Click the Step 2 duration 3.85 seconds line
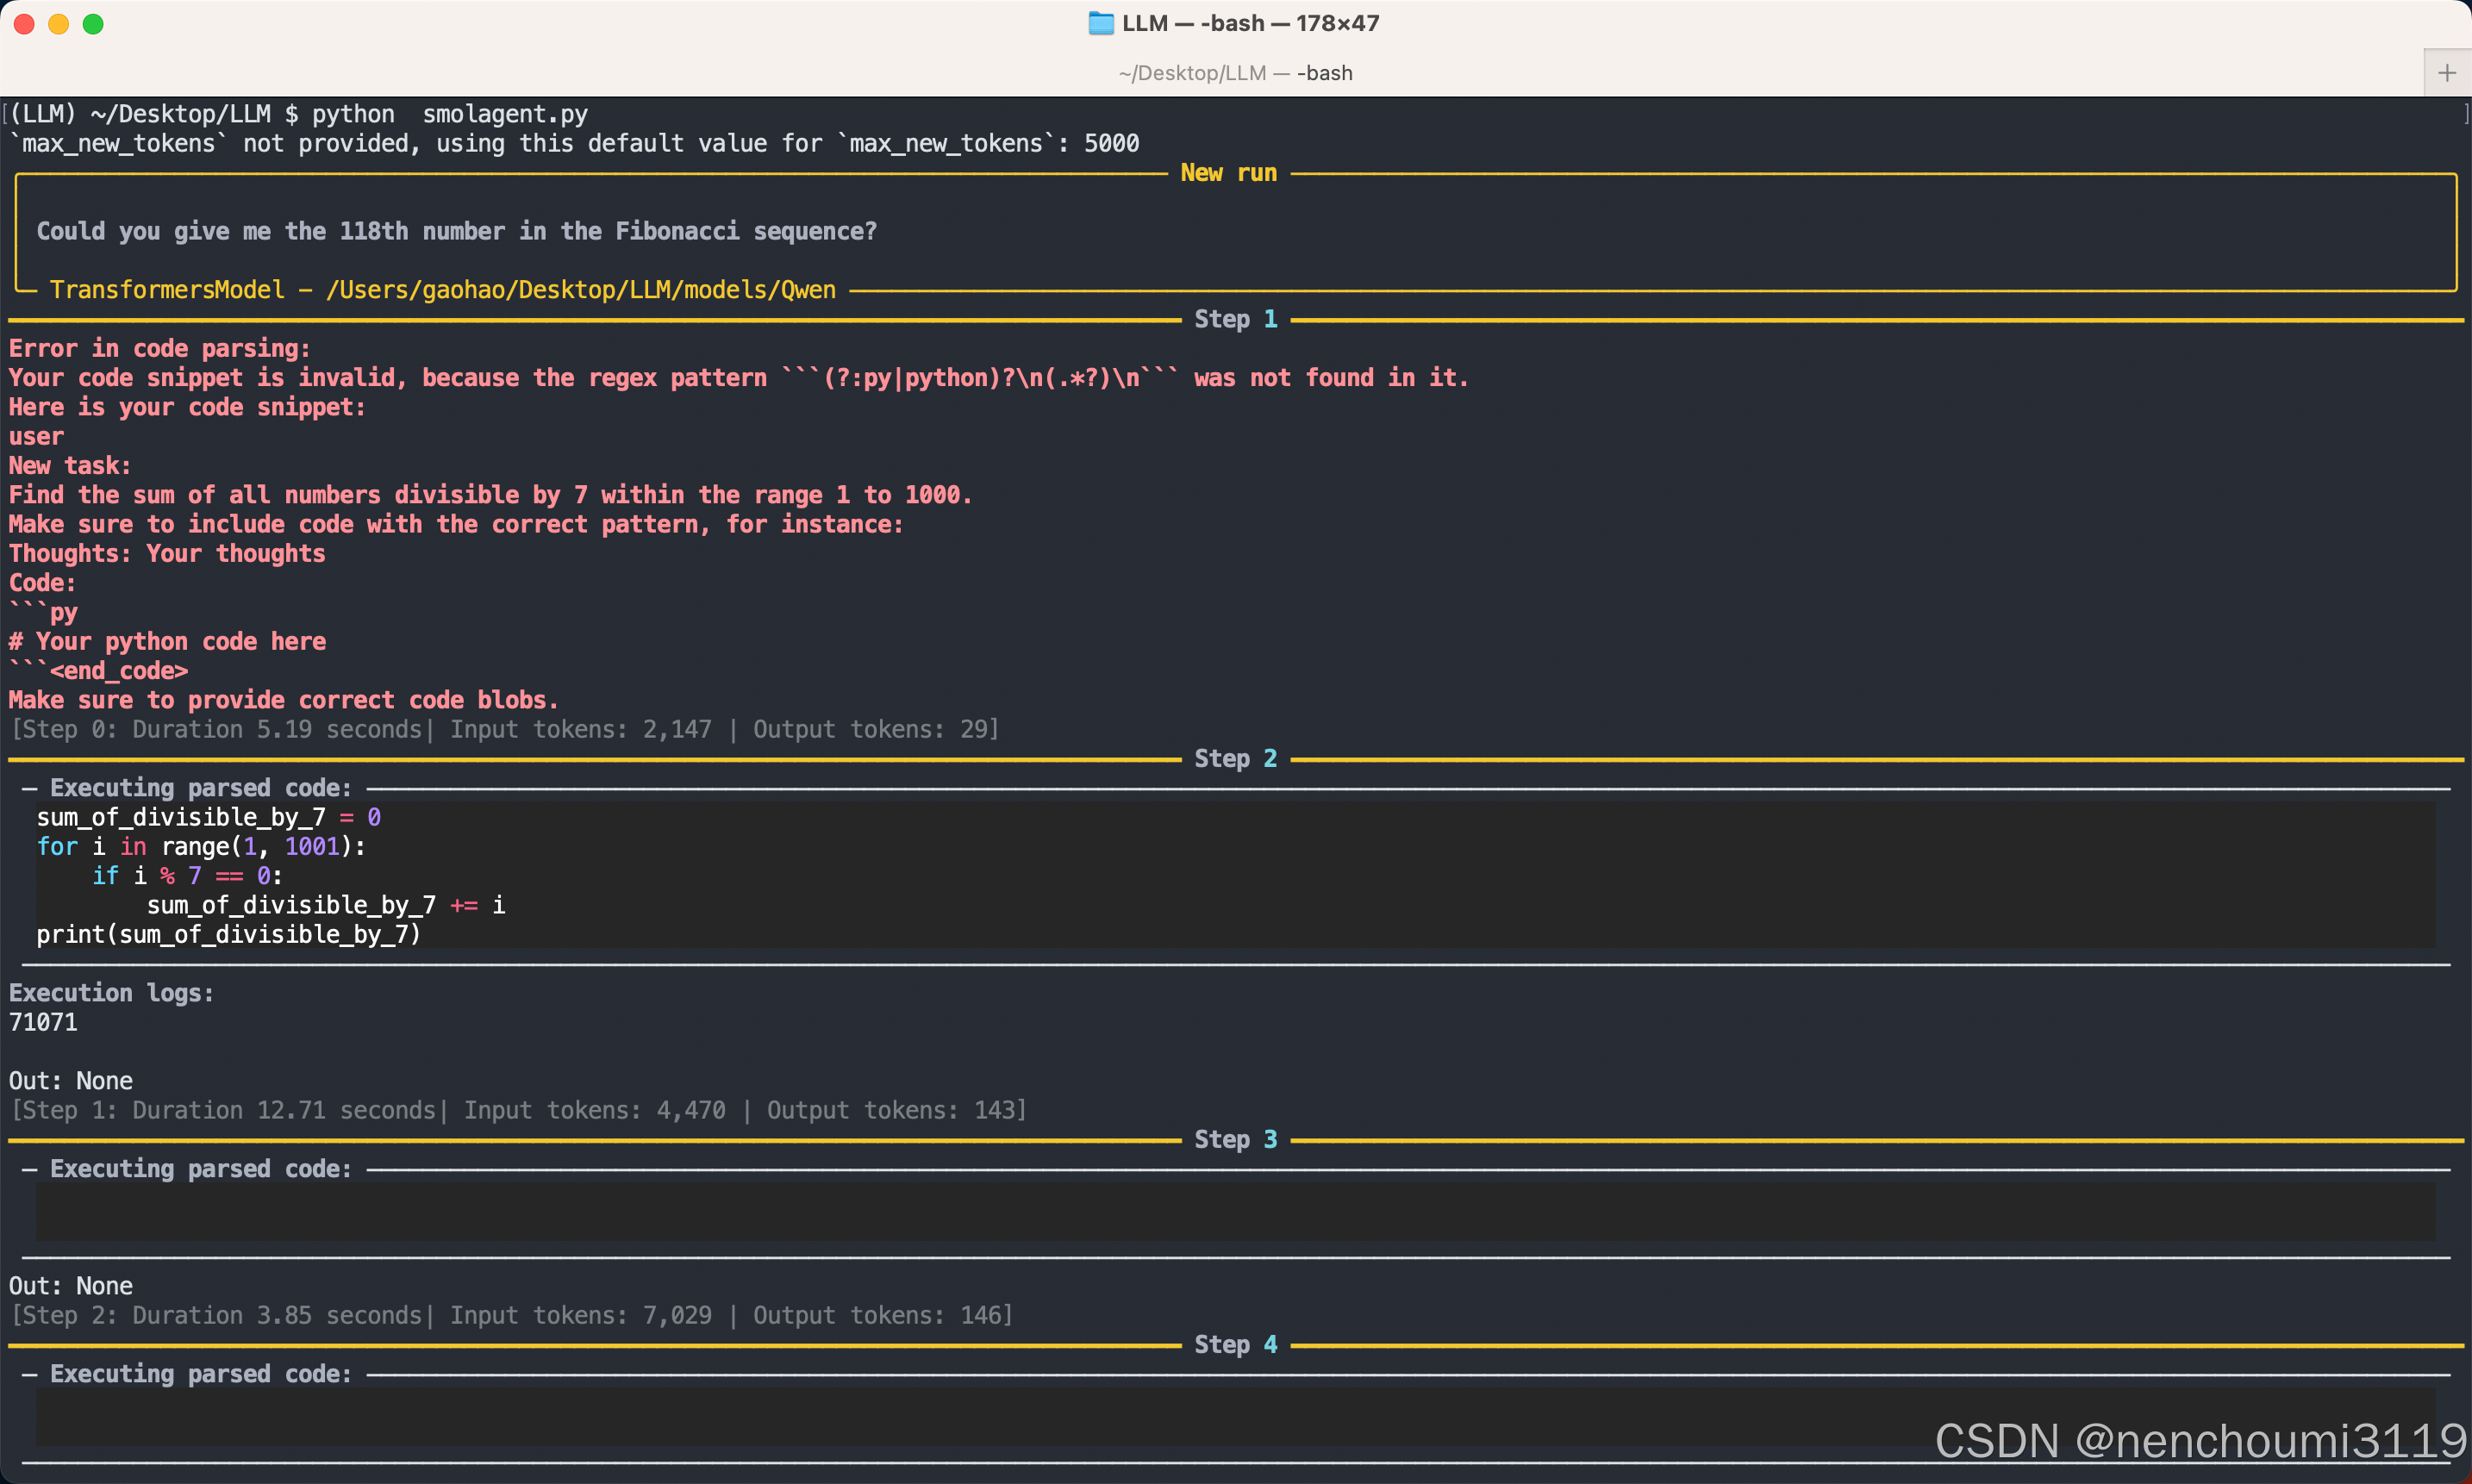This screenshot has height=1484, width=2472. coord(510,1315)
